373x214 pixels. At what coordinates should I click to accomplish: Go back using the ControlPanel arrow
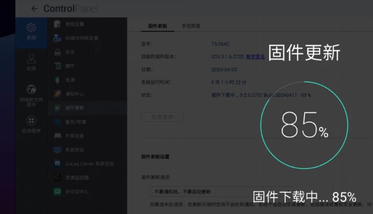[35, 9]
